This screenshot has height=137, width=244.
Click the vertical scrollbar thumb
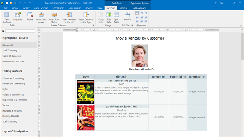point(242,46)
